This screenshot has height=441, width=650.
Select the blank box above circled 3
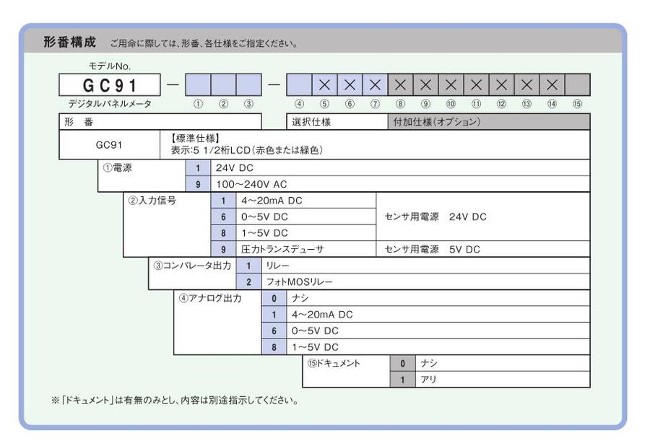coord(248,85)
